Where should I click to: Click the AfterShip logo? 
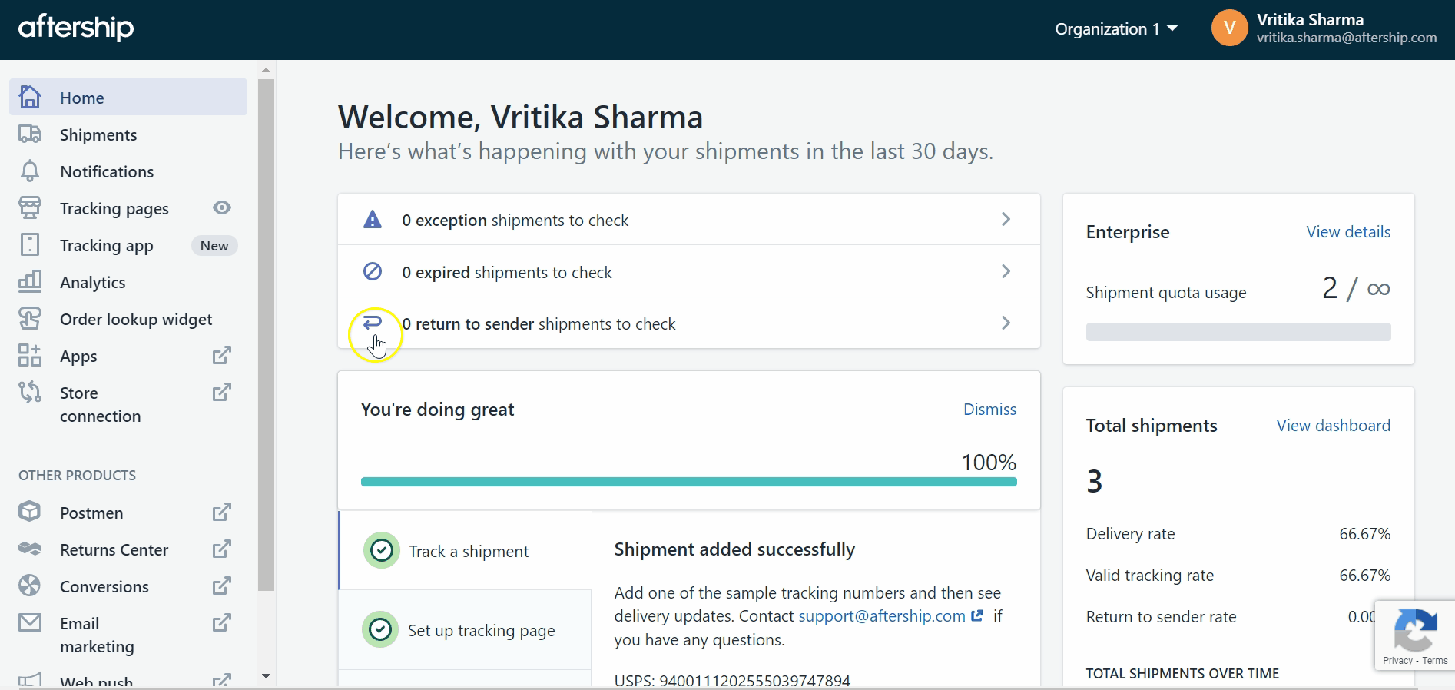pyautogui.click(x=76, y=28)
